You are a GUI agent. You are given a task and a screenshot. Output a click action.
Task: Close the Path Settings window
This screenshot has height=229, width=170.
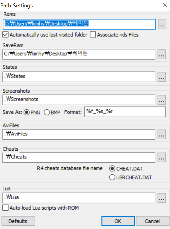(x=165, y=5)
